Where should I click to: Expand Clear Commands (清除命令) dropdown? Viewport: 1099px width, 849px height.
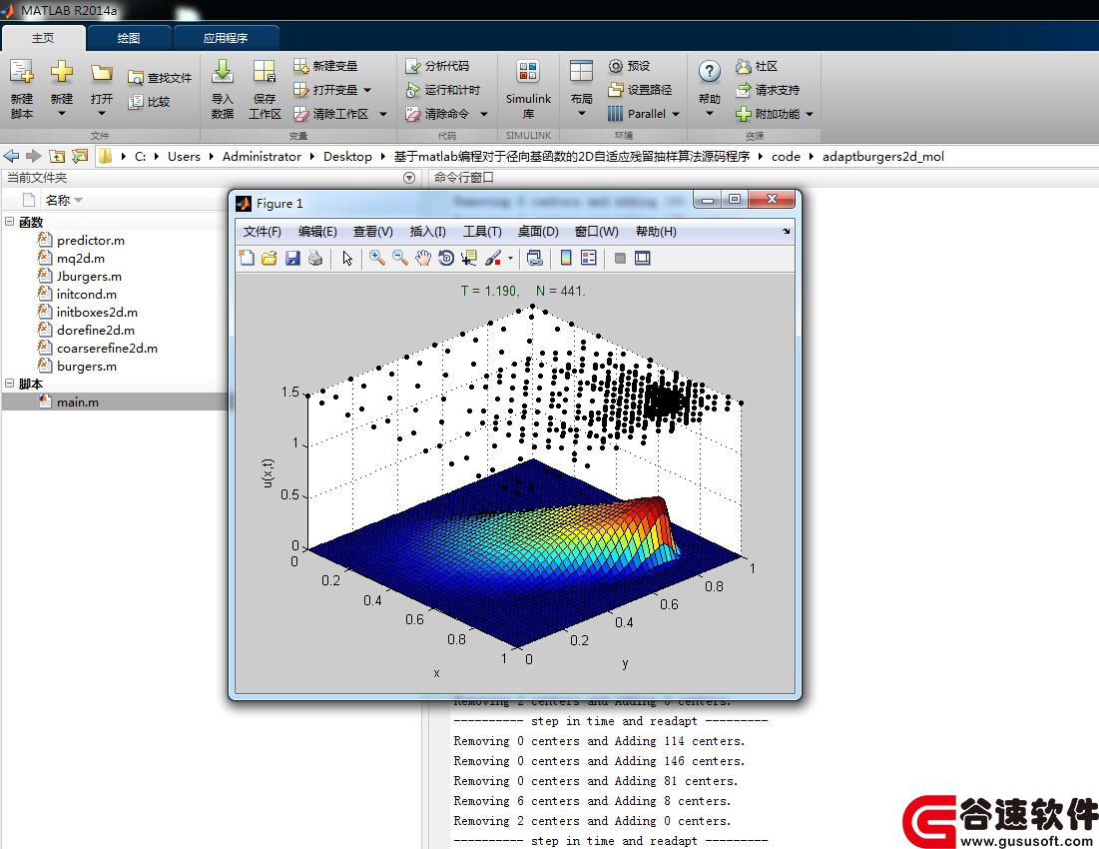(x=484, y=114)
